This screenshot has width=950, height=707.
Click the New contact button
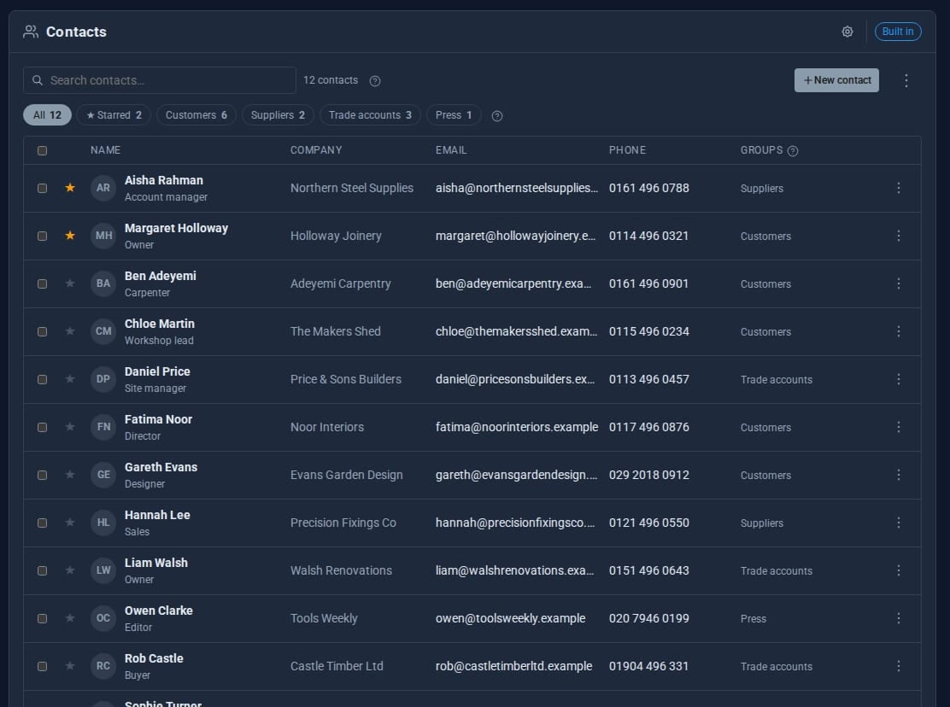pyautogui.click(x=836, y=80)
